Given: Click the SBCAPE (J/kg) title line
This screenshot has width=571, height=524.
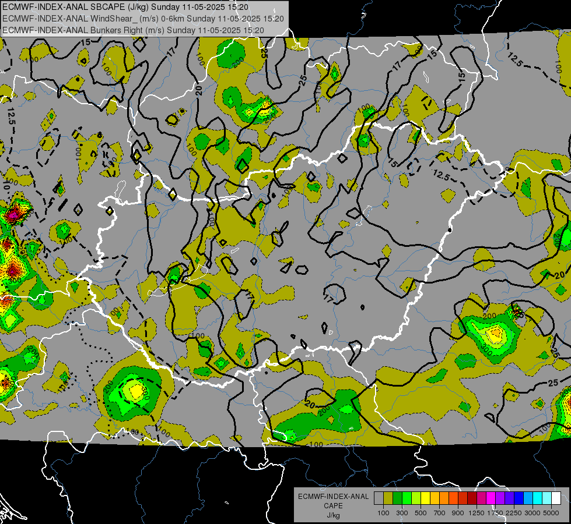Looking at the screenshot, I should (x=125, y=7).
